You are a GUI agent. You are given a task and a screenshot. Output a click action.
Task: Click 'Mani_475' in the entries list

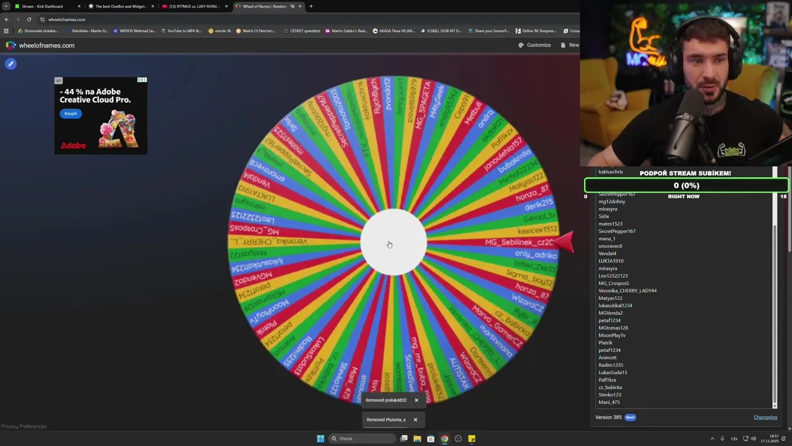pos(609,402)
